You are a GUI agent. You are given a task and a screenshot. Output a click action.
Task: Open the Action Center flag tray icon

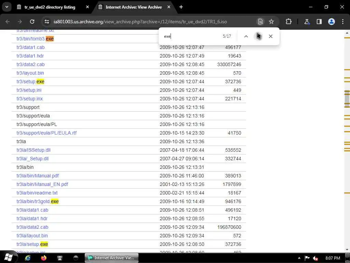[307, 258]
